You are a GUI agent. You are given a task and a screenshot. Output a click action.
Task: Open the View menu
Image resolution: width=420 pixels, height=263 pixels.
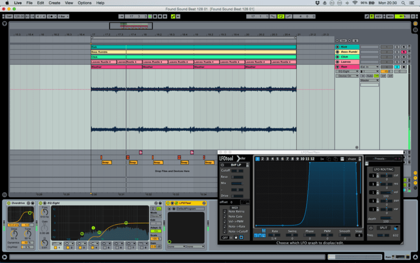pos(69,3)
